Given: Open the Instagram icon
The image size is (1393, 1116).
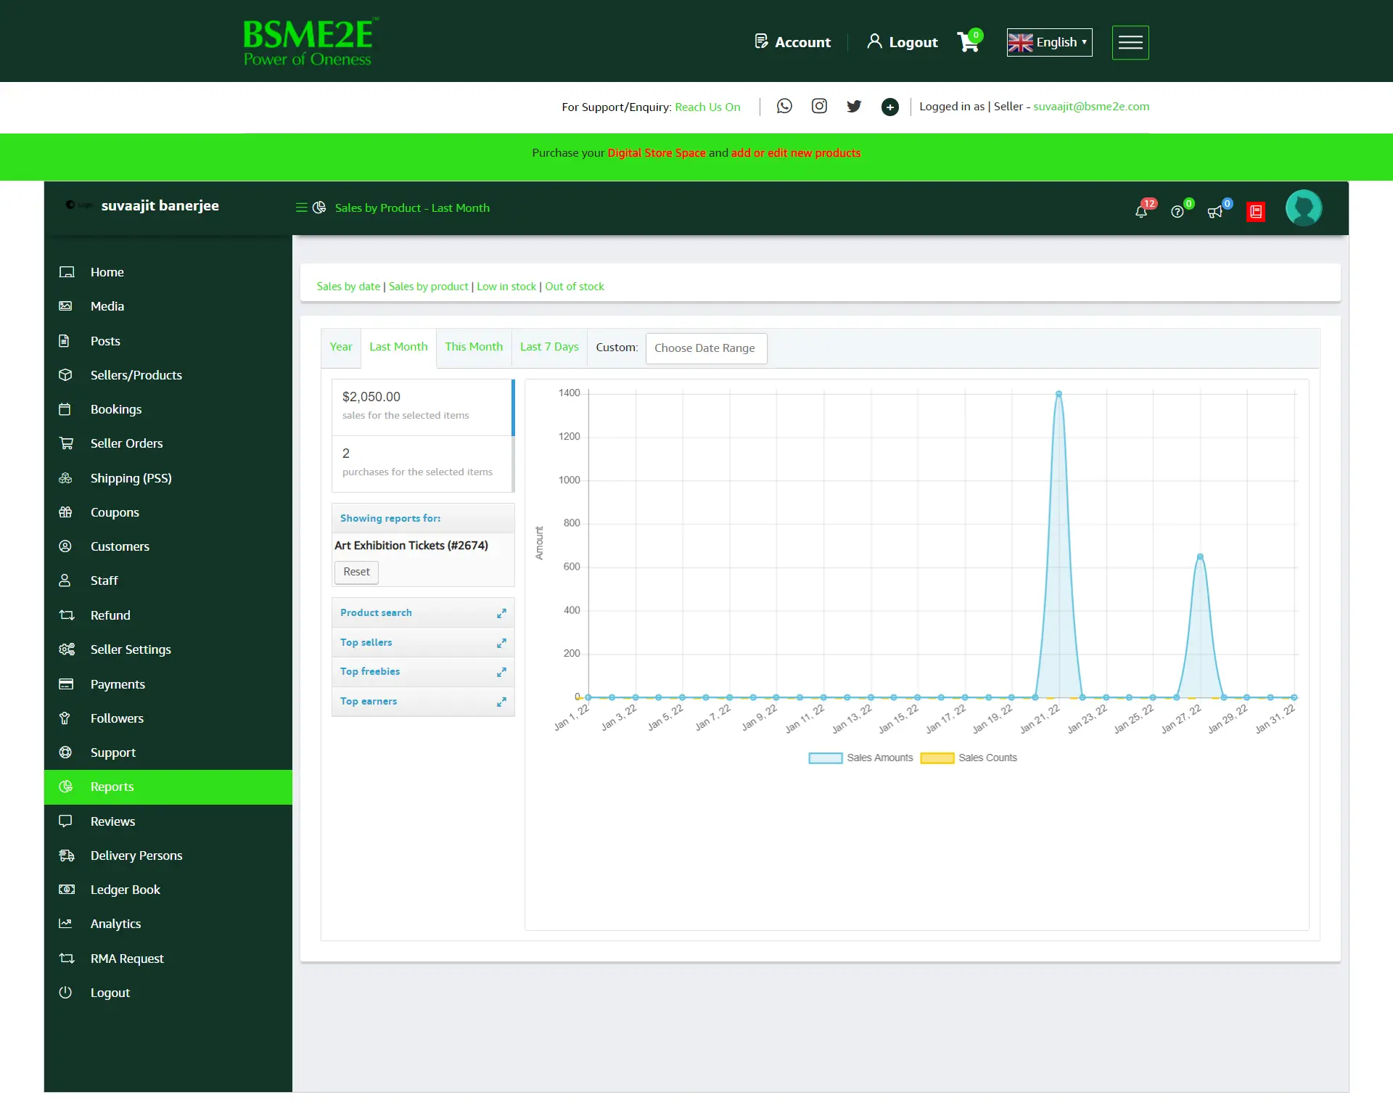Looking at the screenshot, I should click(x=819, y=107).
